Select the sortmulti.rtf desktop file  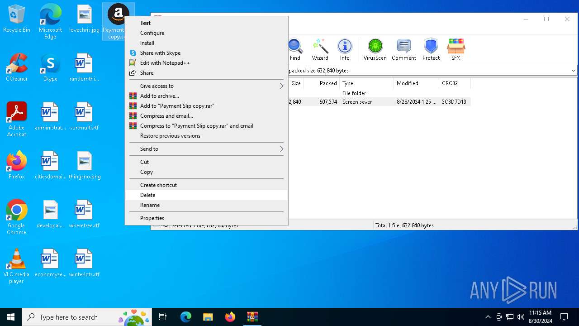pyautogui.click(x=84, y=117)
